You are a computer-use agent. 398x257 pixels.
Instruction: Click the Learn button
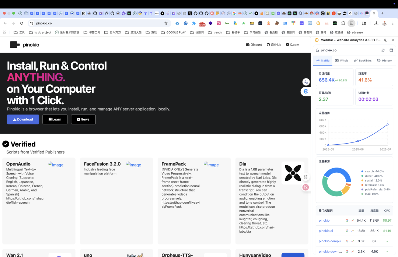coord(55,119)
